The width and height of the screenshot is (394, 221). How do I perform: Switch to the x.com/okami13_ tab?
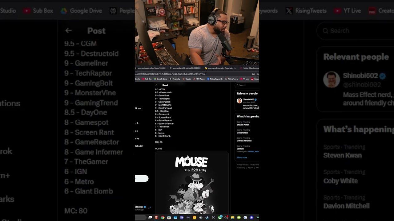[x=186, y=68]
